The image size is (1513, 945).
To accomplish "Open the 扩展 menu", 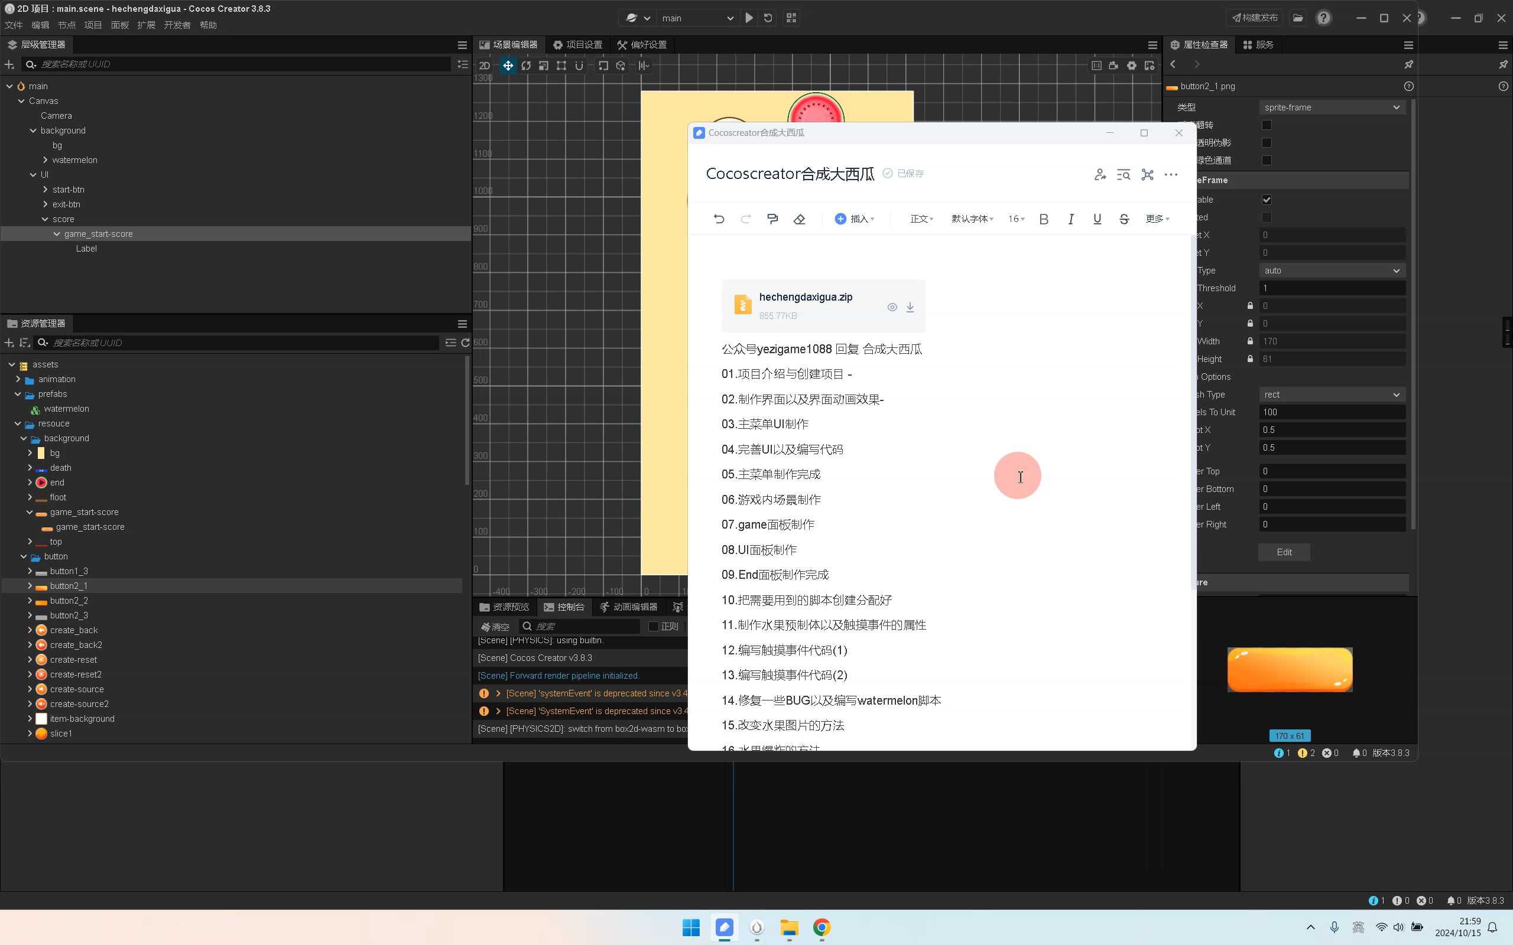I will (x=145, y=25).
